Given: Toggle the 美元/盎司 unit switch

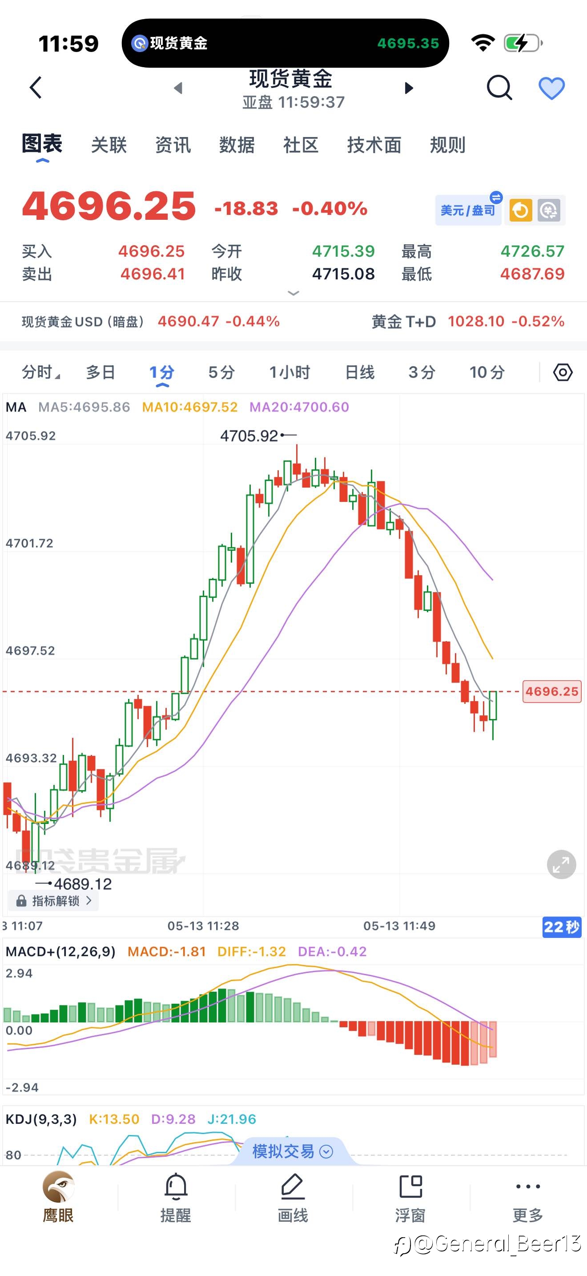Looking at the screenshot, I should [469, 210].
